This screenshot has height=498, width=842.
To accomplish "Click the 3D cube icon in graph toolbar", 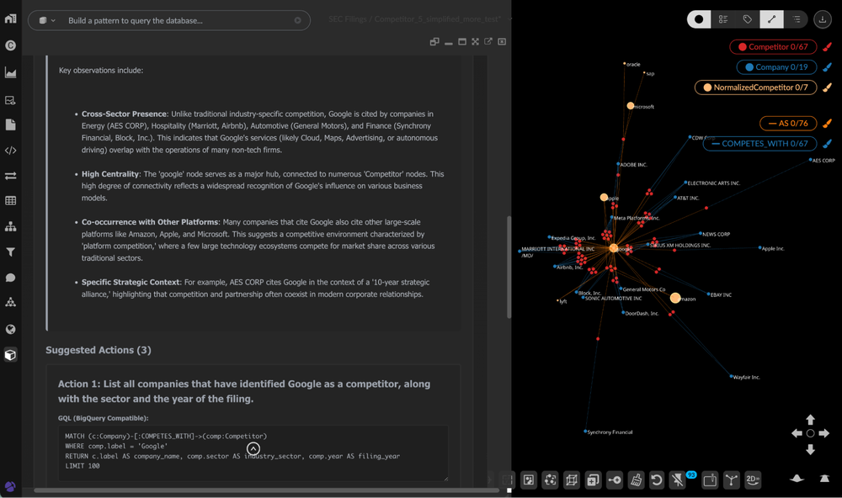I will coord(572,480).
